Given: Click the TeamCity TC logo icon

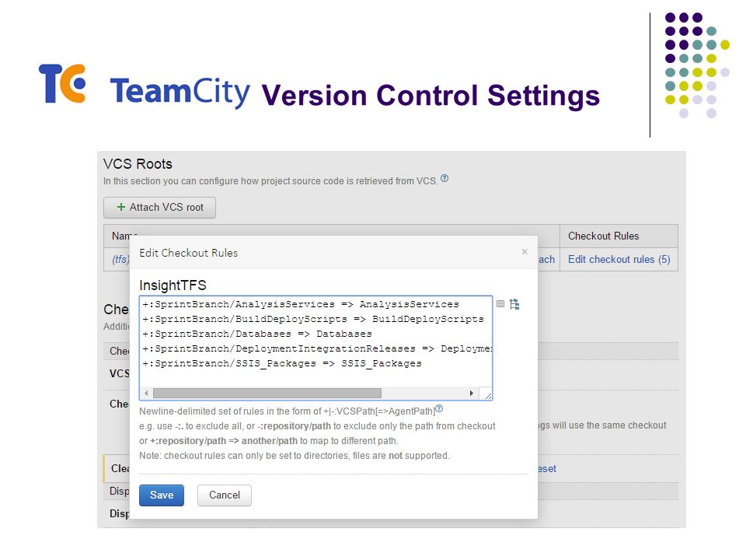Looking at the screenshot, I should (x=62, y=83).
